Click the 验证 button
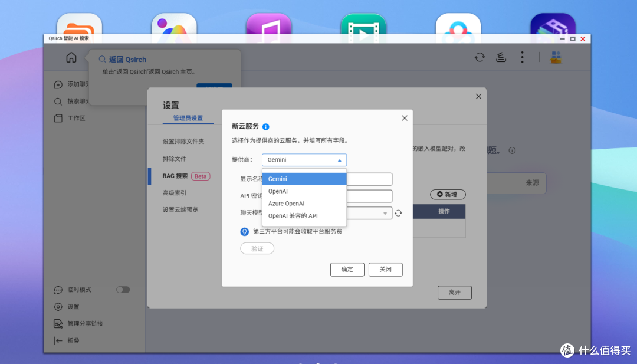The image size is (637, 364). pyautogui.click(x=257, y=248)
